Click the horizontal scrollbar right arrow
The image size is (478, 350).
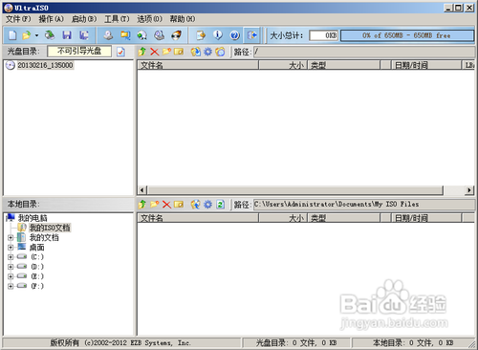(x=469, y=190)
